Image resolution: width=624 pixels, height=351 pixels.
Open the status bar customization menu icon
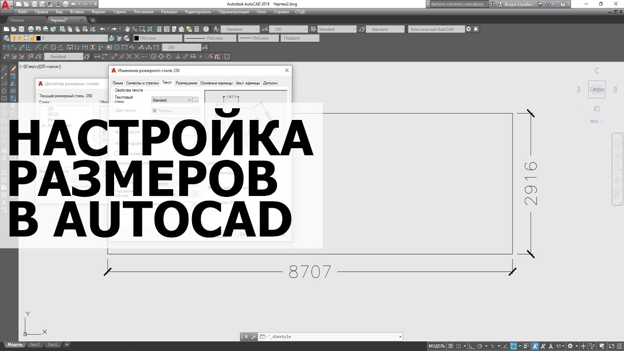619,346
